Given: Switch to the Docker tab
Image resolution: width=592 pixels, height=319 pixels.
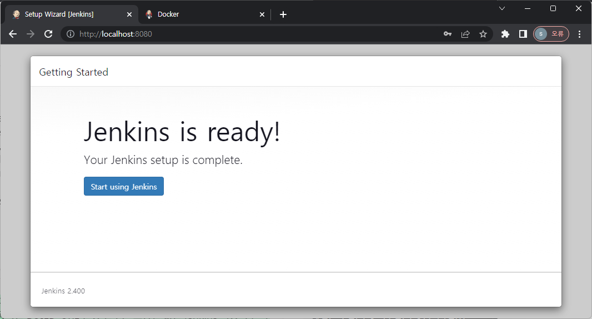Looking at the screenshot, I should coord(204,14).
